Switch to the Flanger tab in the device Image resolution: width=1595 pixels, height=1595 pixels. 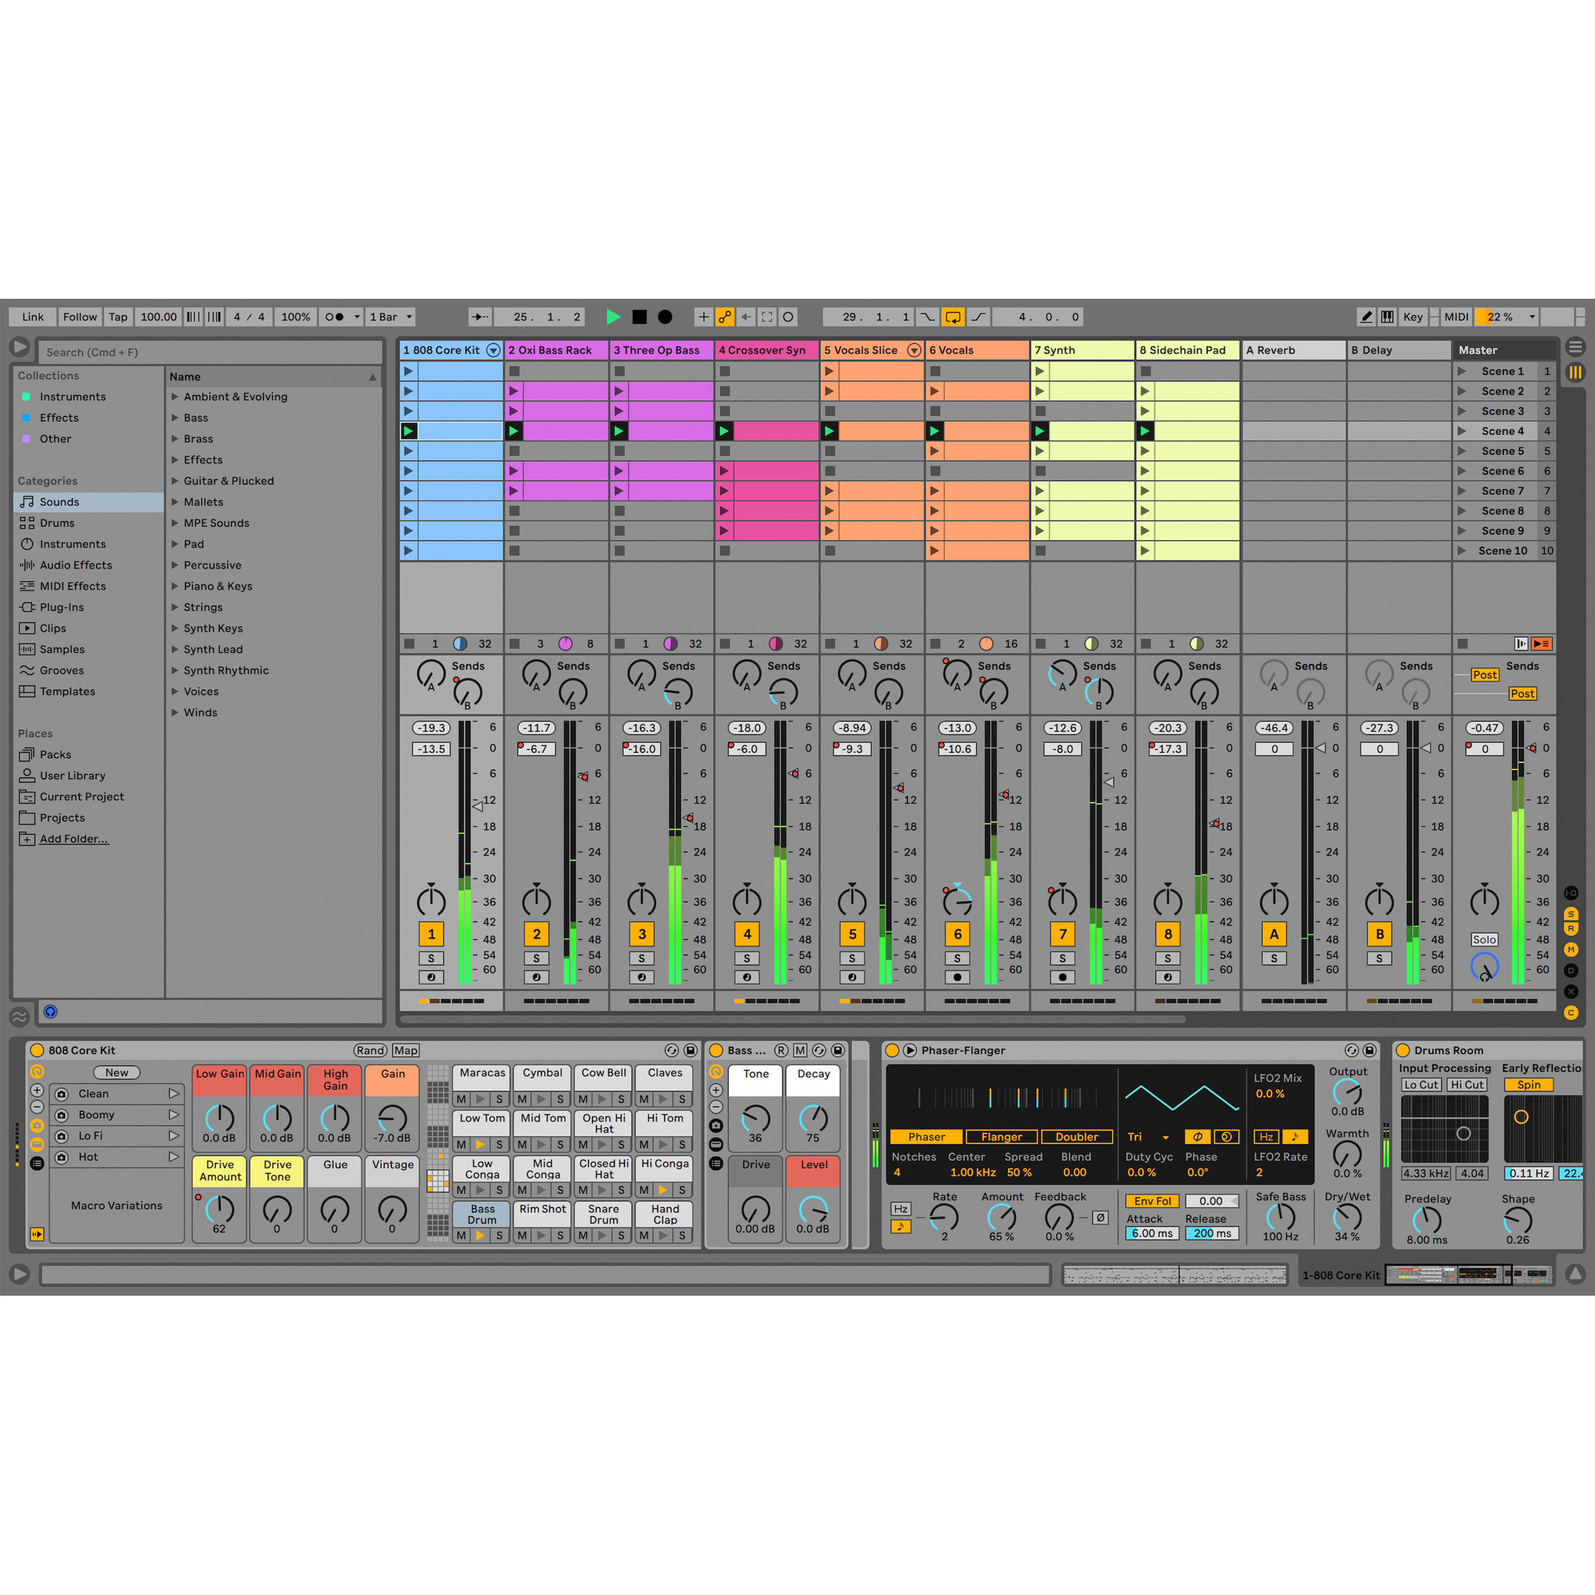[1002, 1137]
